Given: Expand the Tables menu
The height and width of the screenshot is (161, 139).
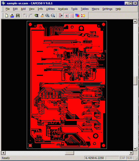Looking at the screenshot, I should tap(85, 9).
